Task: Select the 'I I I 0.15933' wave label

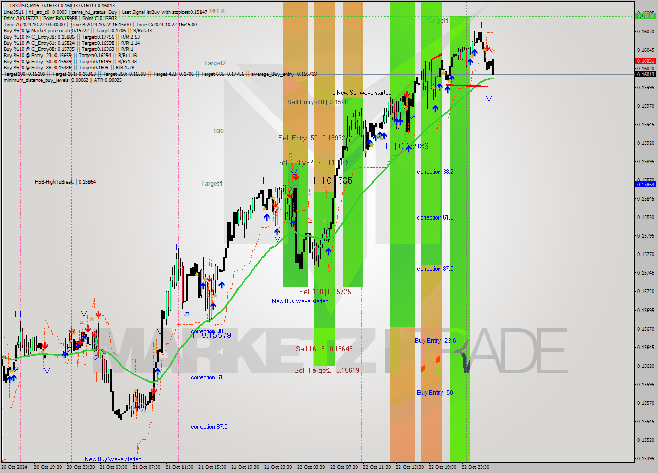Action: point(407,146)
